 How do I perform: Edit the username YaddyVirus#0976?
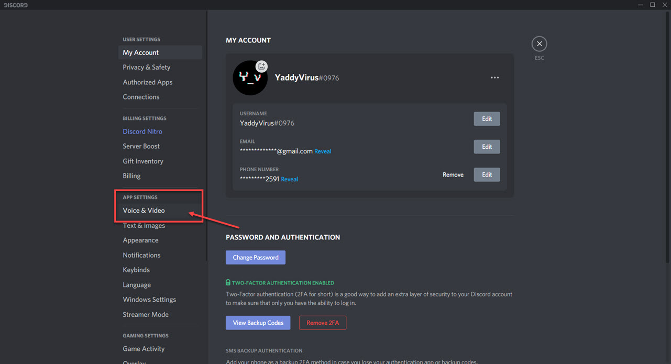pos(486,118)
